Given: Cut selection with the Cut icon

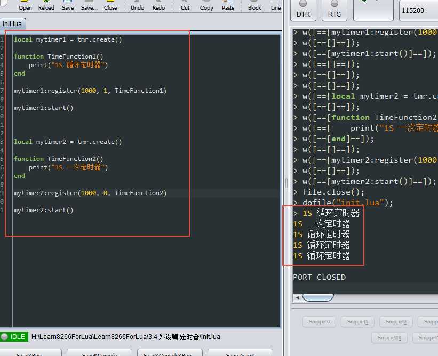Looking at the screenshot, I should 185,5.
